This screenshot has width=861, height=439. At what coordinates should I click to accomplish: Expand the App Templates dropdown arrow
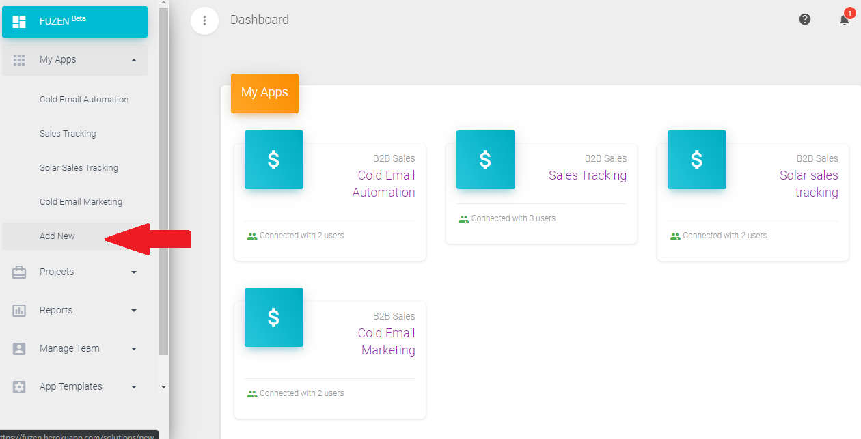134,386
